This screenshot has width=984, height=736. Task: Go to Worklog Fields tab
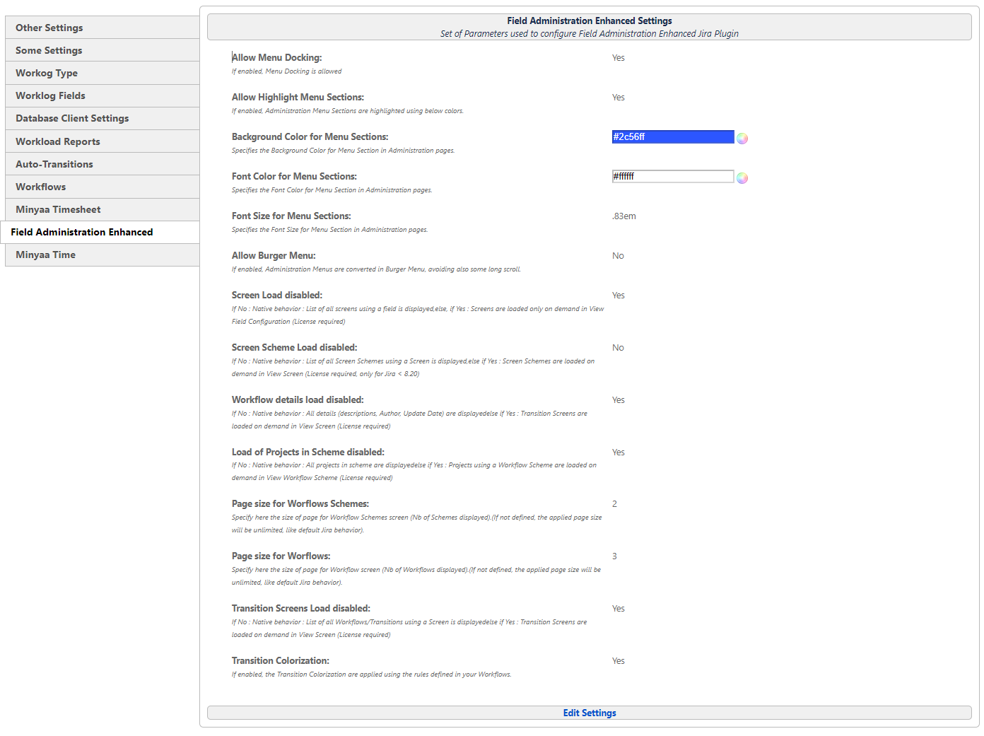pos(50,95)
